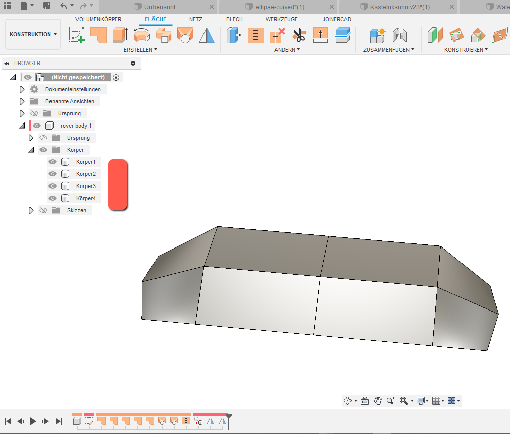The width and height of the screenshot is (510, 434).
Task: Hide Körper3 using its eye icon
Action: [x=53, y=186]
